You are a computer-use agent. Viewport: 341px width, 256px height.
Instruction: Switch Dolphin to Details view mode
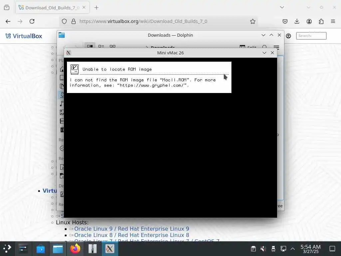pos(113,46)
